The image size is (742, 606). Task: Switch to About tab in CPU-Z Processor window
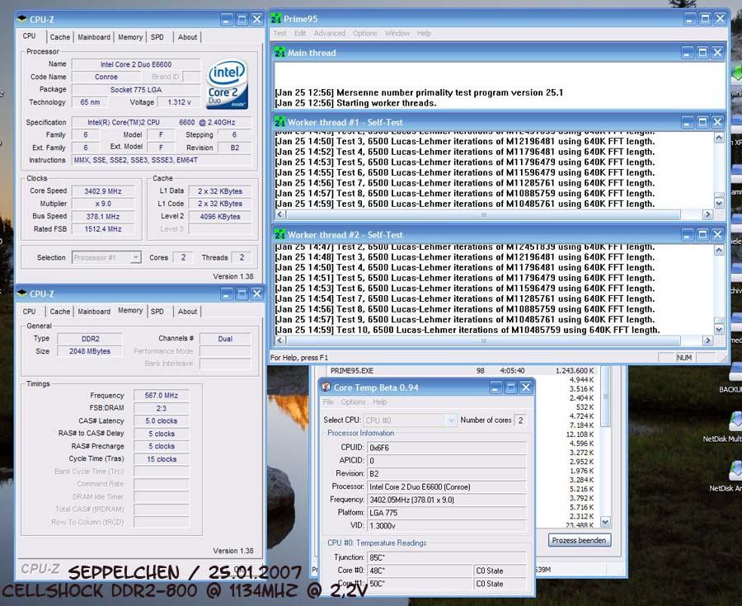tap(187, 37)
